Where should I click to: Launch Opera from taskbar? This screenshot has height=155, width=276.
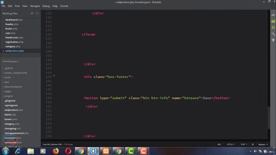(x=68, y=151)
